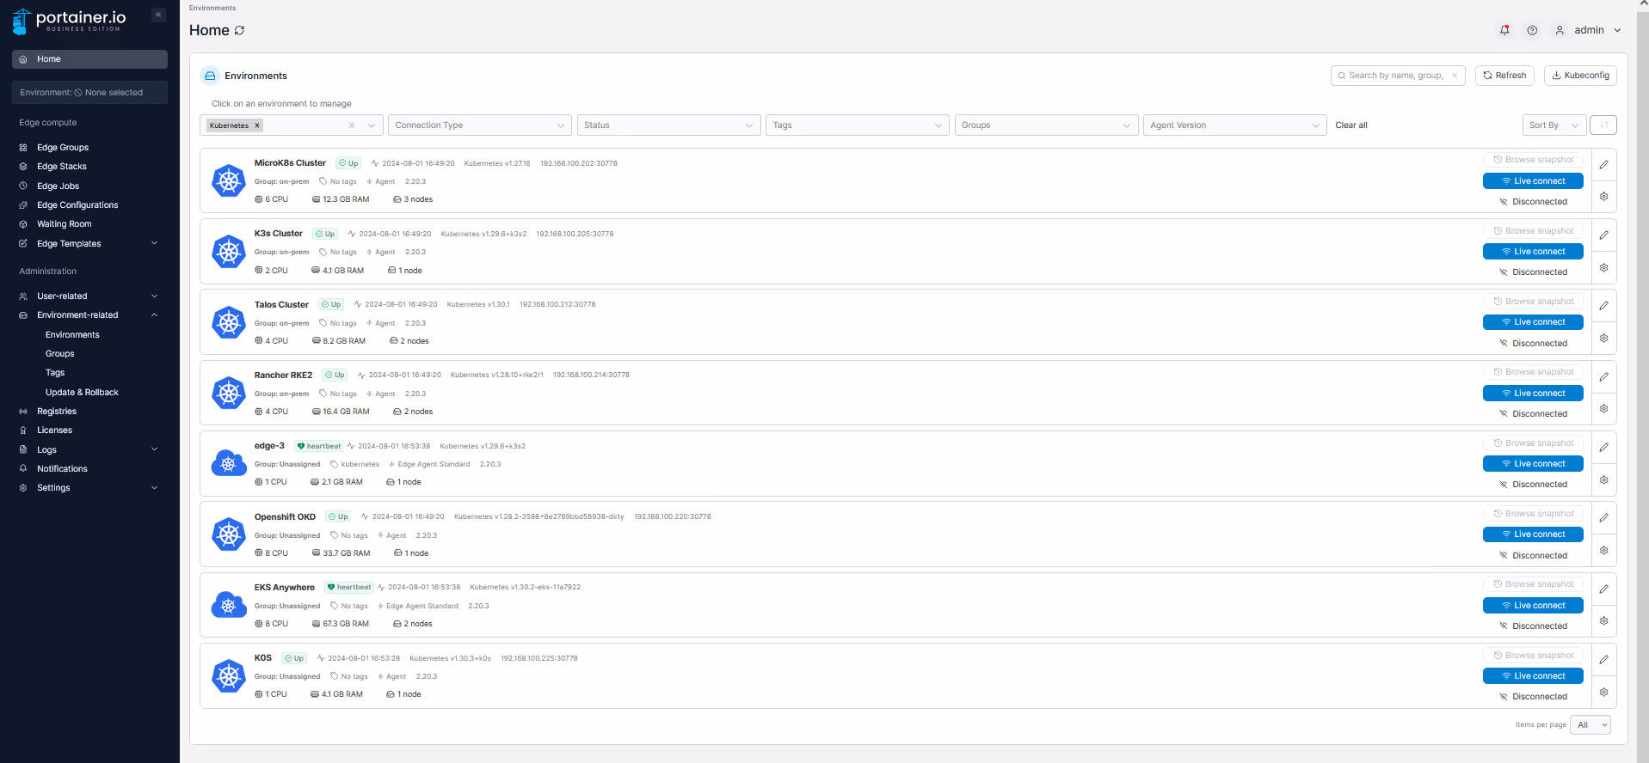Screen dimensions: 1649x763
Task: Open EKS Anywhere settings gear icon
Action: coord(1604,621)
